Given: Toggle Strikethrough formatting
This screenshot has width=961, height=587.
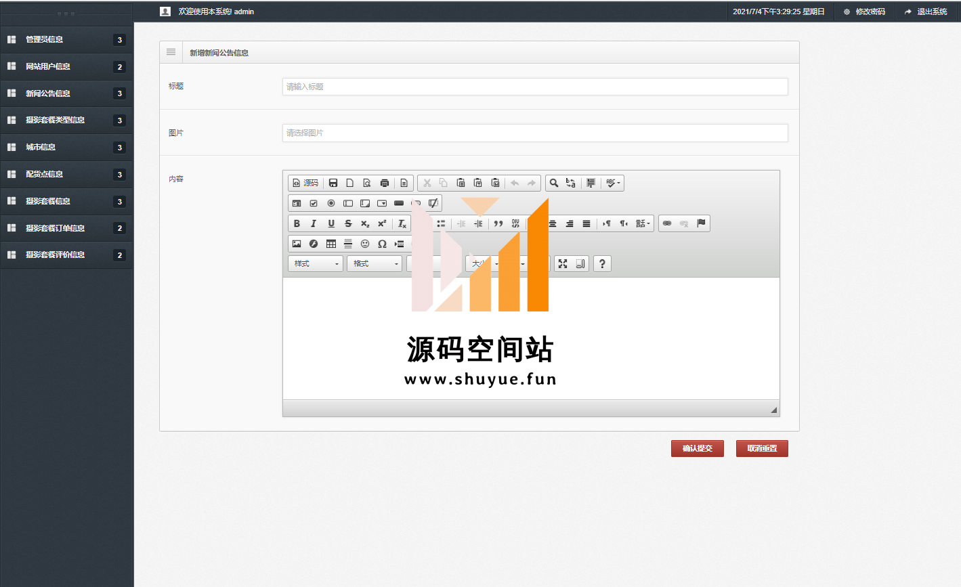Looking at the screenshot, I should pos(348,223).
